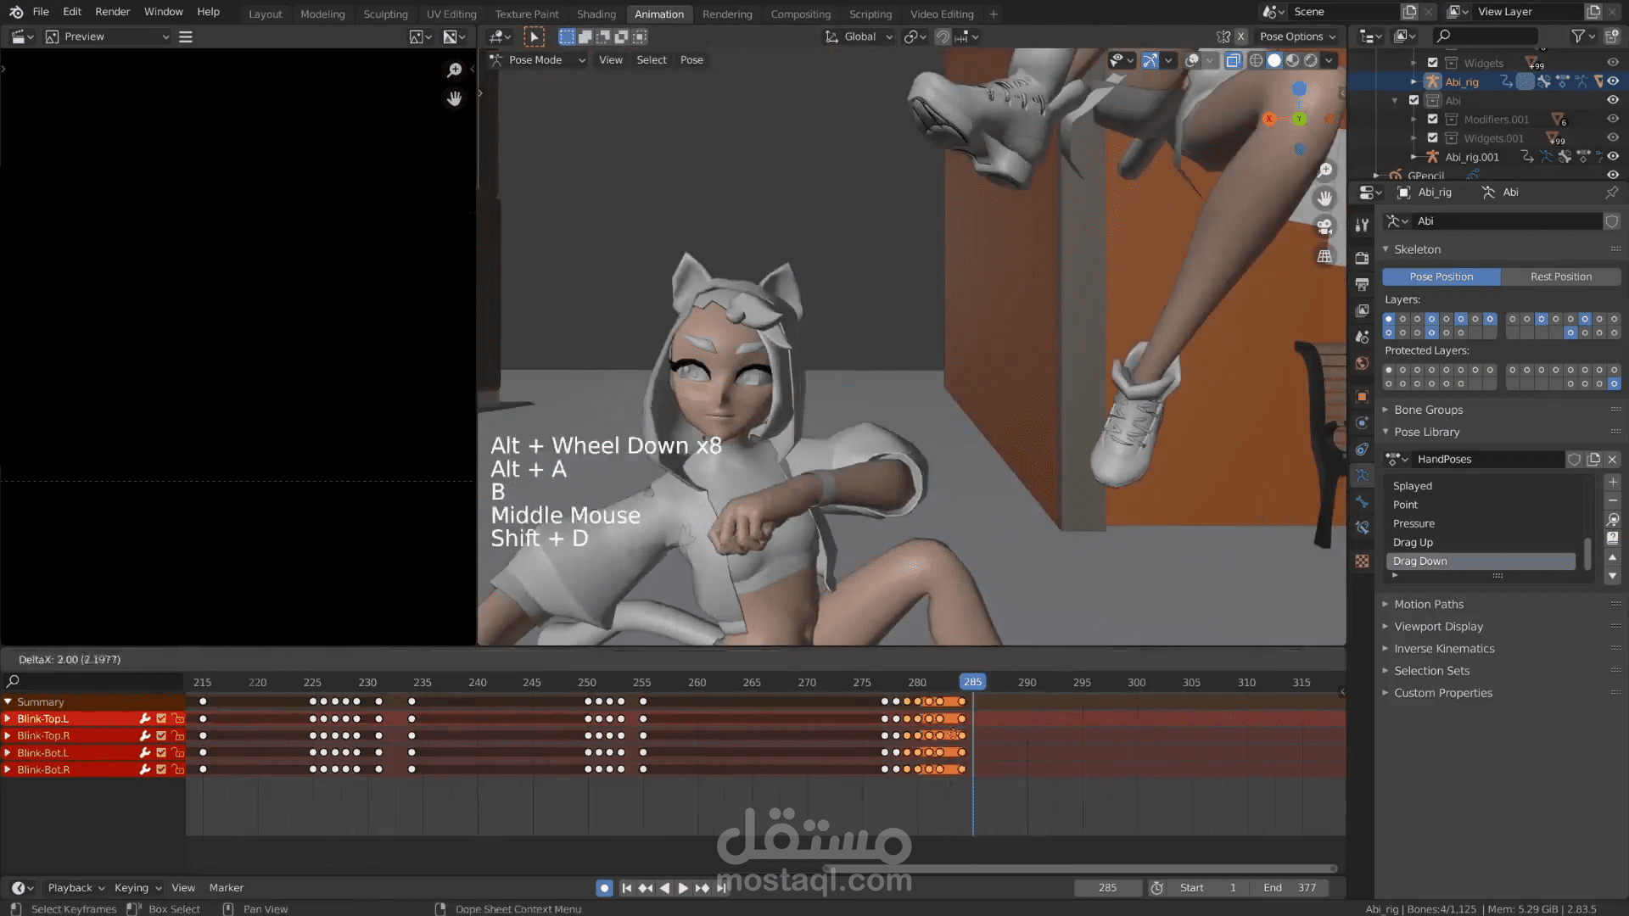1629x916 pixels.
Task: Open the Object Data armature properties tab
Action: (x=1362, y=476)
